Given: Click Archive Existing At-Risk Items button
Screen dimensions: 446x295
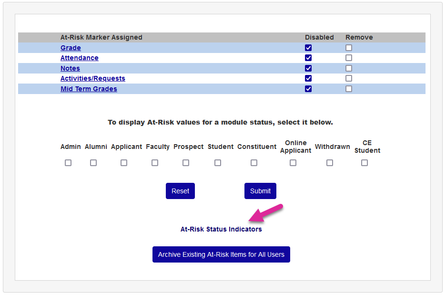Looking at the screenshot, I should click(221, 254).
